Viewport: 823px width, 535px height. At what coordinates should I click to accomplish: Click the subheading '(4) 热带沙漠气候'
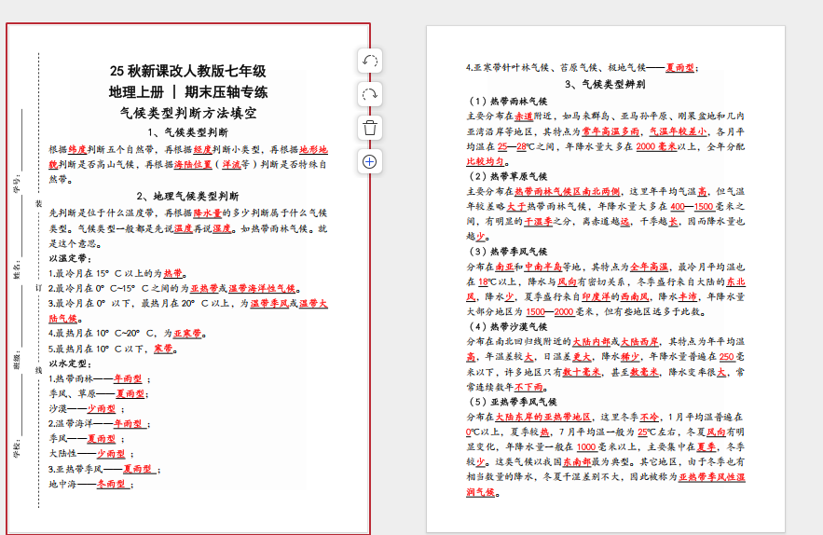[x=507, y=326]
